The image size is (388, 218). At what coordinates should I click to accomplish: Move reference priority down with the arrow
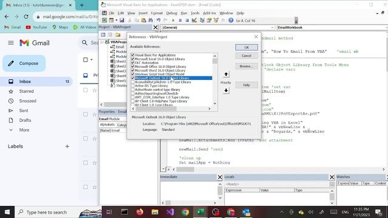(226, 91)
